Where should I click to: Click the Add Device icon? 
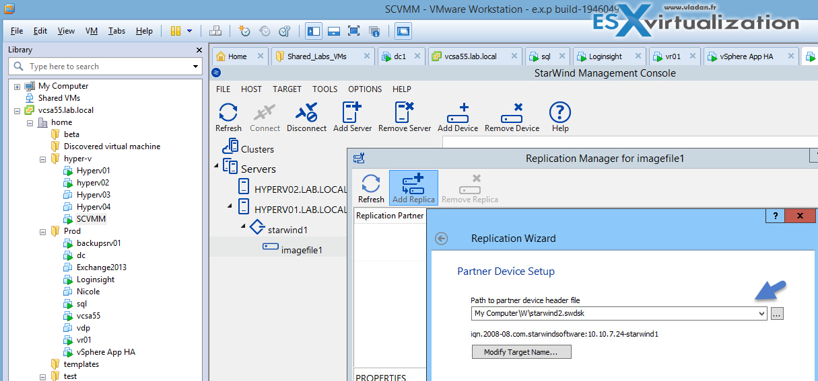458,117
